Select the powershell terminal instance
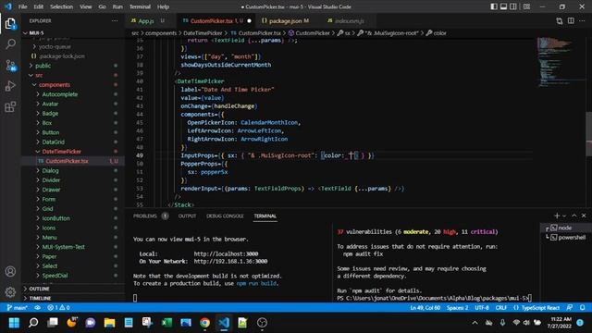The width and height of the screenshot is (592, 333). [x=565, y=238]
